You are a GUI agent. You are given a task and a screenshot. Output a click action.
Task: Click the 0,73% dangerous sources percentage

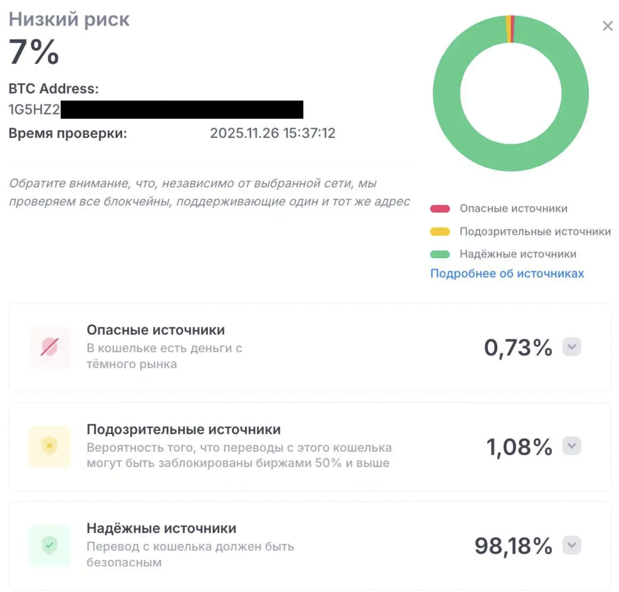(518, 347)
